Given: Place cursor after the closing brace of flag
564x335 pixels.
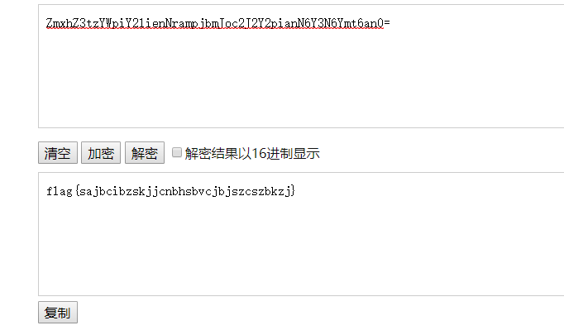Looking at the screenshot, I should (295, 191).
